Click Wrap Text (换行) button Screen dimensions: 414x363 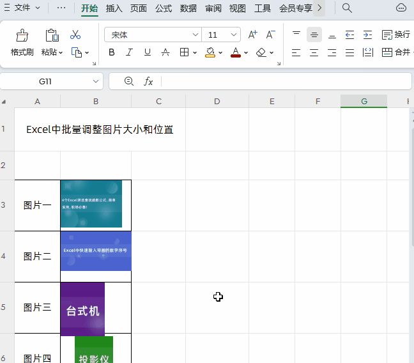point(396,35)
